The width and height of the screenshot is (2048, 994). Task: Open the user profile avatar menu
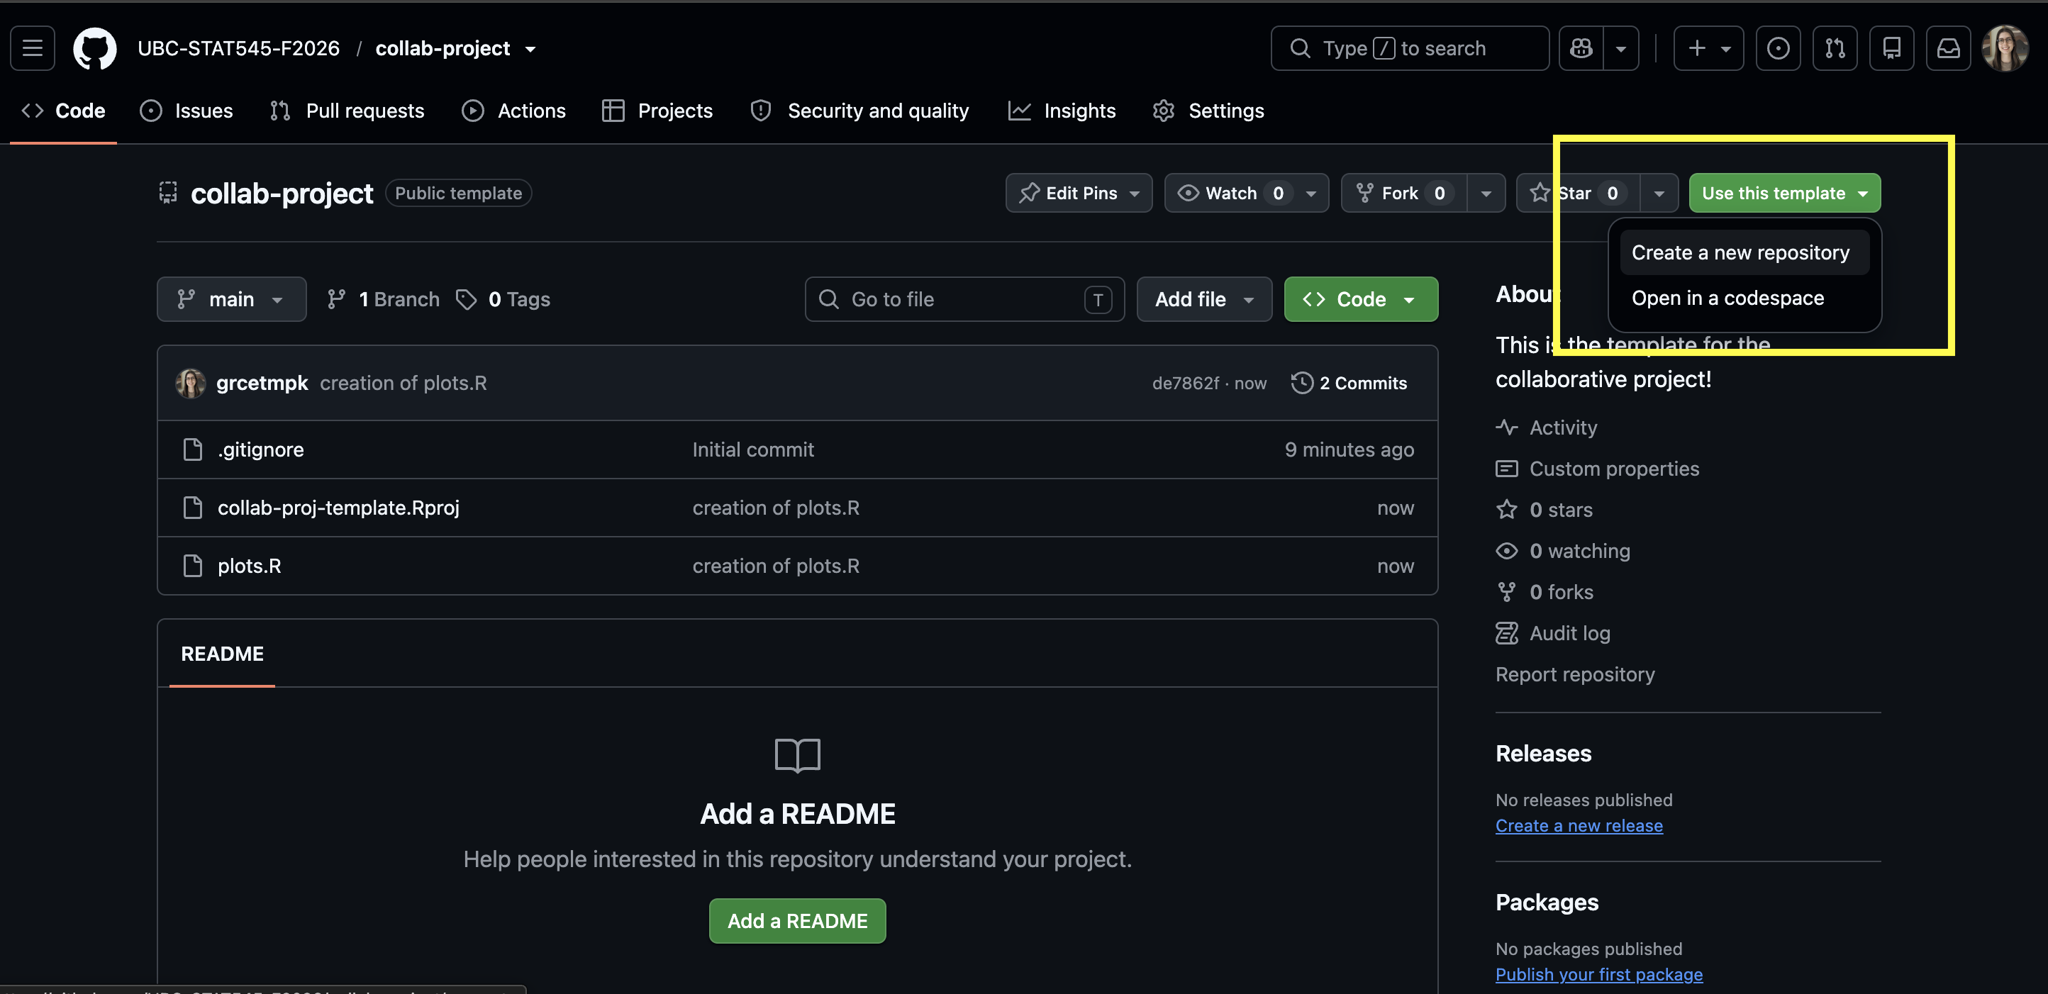coord(2005,48)
